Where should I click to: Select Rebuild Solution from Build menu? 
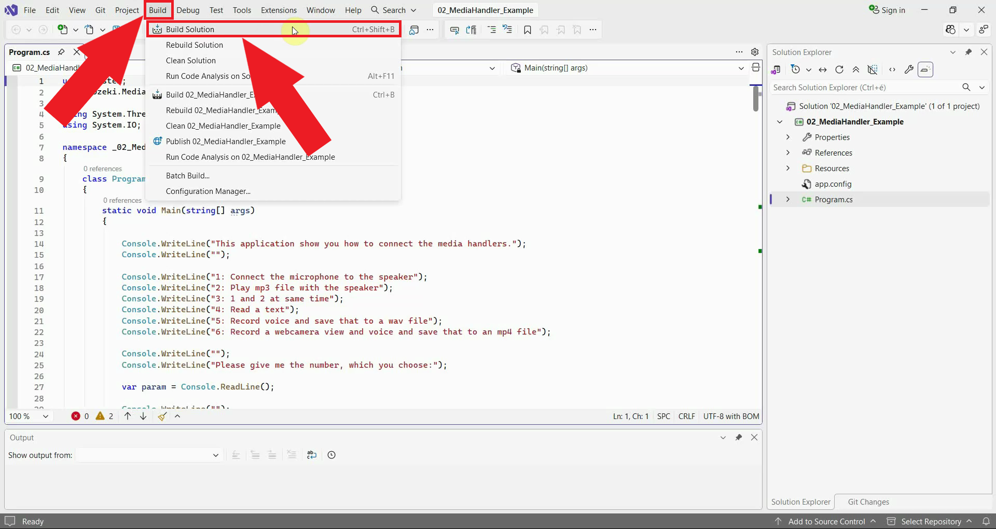pyautogui.click(x=273, y=45)
